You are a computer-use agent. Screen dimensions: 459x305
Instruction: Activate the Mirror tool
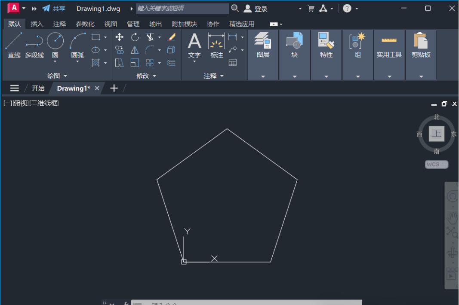coord(135,50)
